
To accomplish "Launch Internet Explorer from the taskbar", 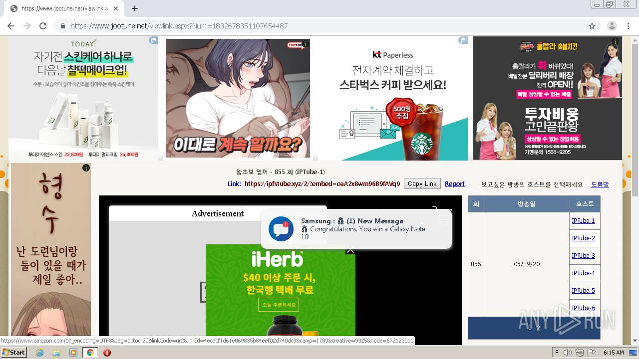I will [39, 353].
